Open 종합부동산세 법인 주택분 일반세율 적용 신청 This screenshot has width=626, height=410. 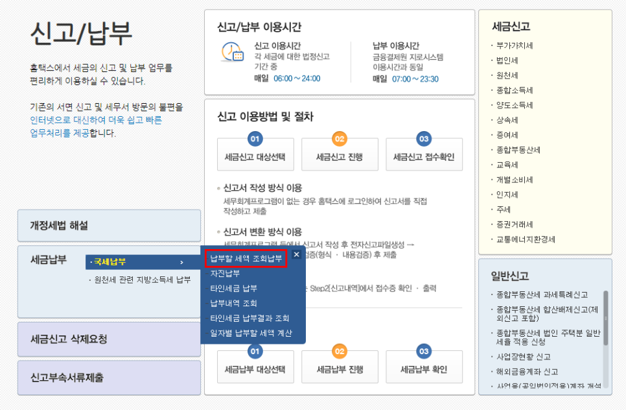pyautogui.click(x=548, y=337)
